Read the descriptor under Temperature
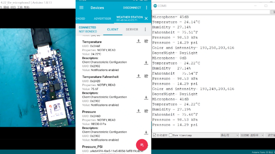 coord(146,63)
